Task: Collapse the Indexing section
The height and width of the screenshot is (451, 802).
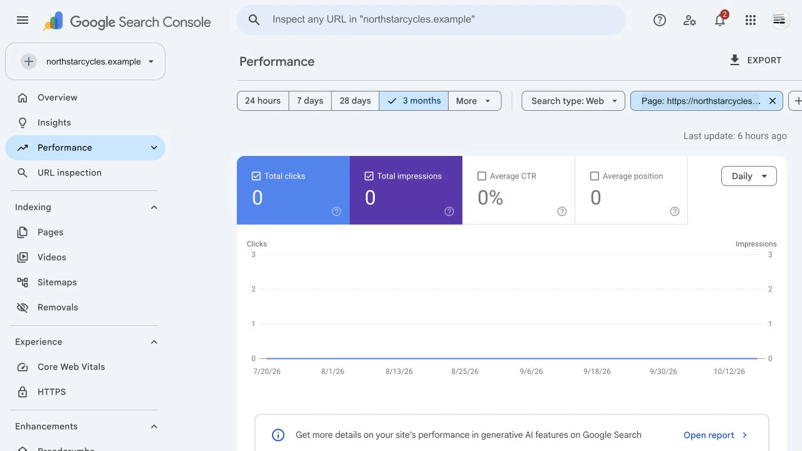Action: tap(154, 207)
